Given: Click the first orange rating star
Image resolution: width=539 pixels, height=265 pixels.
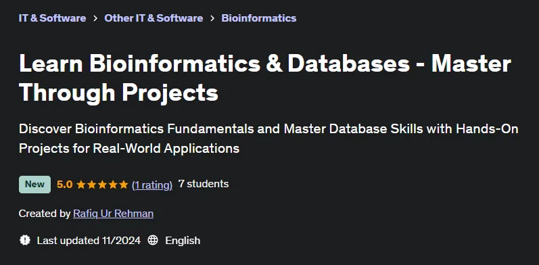Looking at the screenshot, I should coord(81,185).
